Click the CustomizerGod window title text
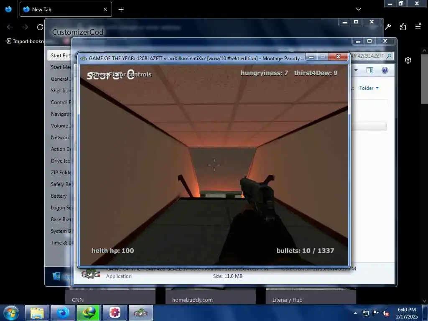Screen dimensions: 428x321 (x=78, y=32)
